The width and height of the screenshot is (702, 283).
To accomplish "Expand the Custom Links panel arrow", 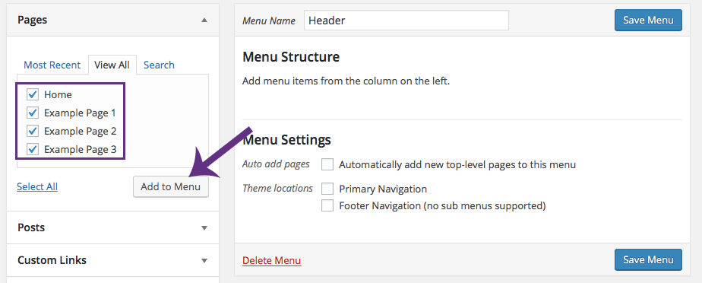I will [x=204, y=261].
